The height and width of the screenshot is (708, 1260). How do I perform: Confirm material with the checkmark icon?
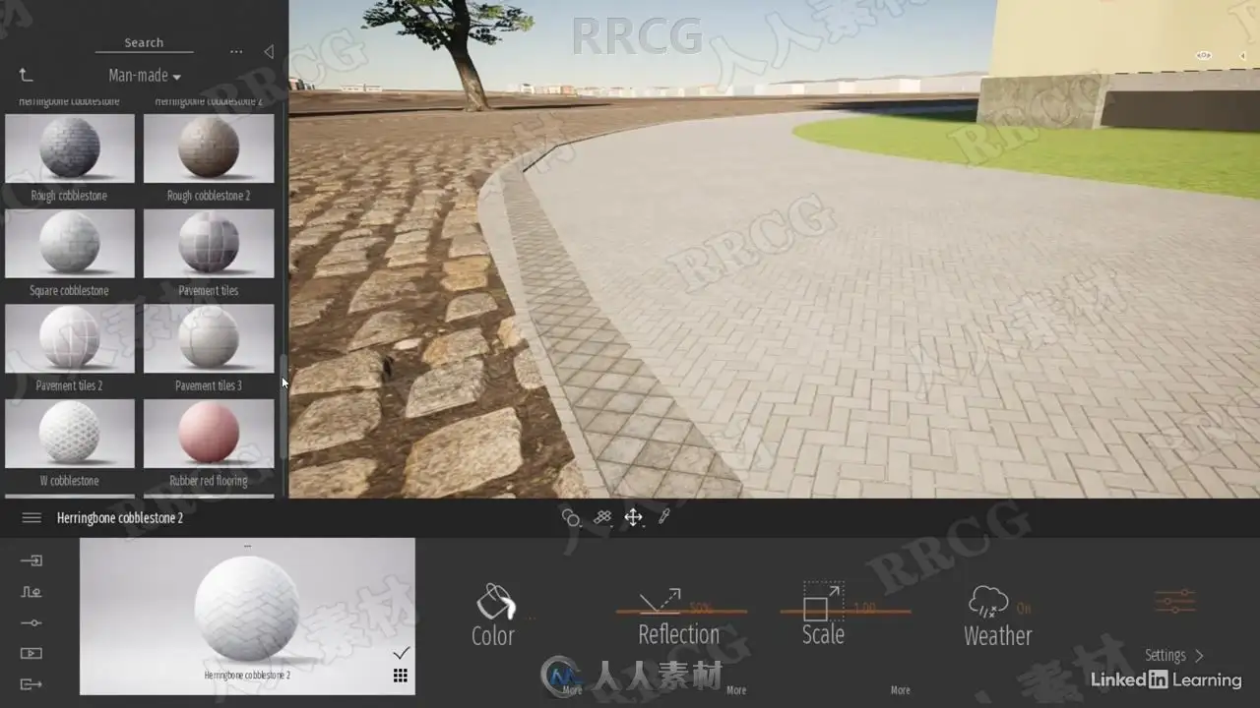coord(401,653)
